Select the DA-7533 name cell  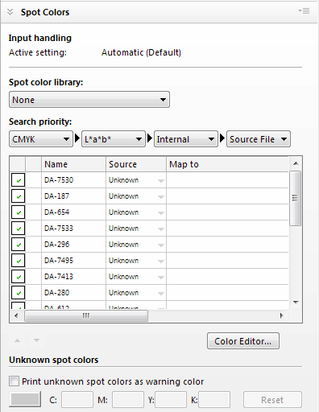pyautogui.click(x=73, y=229)
